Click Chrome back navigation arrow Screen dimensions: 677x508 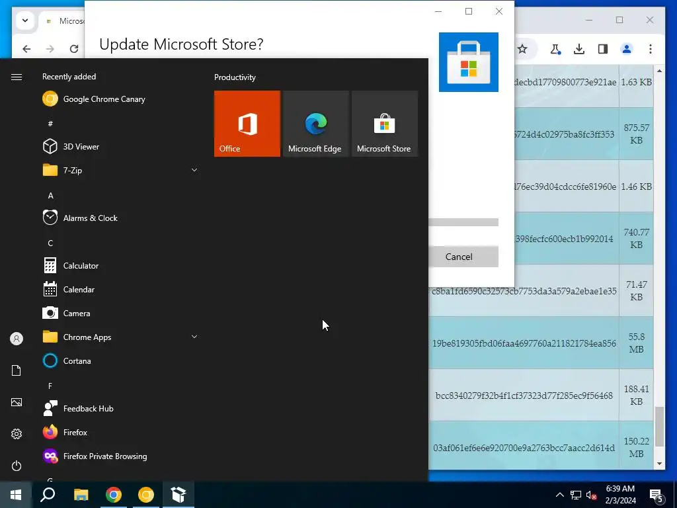tap(26, 49)
